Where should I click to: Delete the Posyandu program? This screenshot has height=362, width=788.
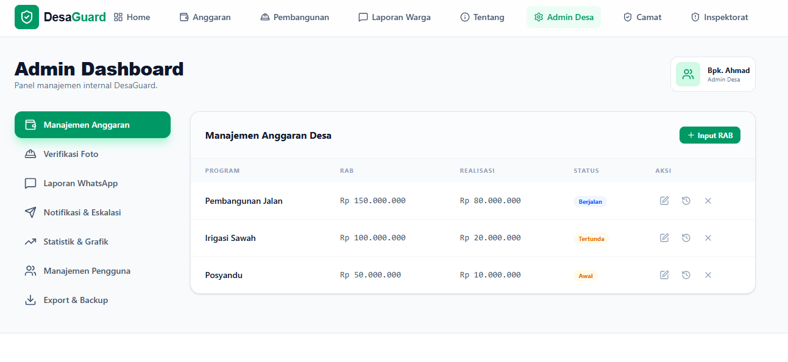[708, 275]
